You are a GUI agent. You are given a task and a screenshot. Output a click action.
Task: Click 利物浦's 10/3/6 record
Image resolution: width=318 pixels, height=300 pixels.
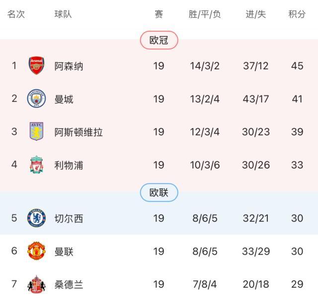click(x=205, y=165)
